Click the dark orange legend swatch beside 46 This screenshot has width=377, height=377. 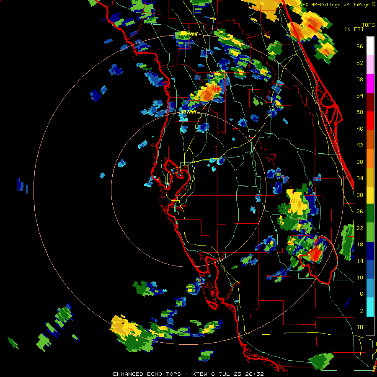(x=370, y=139)
